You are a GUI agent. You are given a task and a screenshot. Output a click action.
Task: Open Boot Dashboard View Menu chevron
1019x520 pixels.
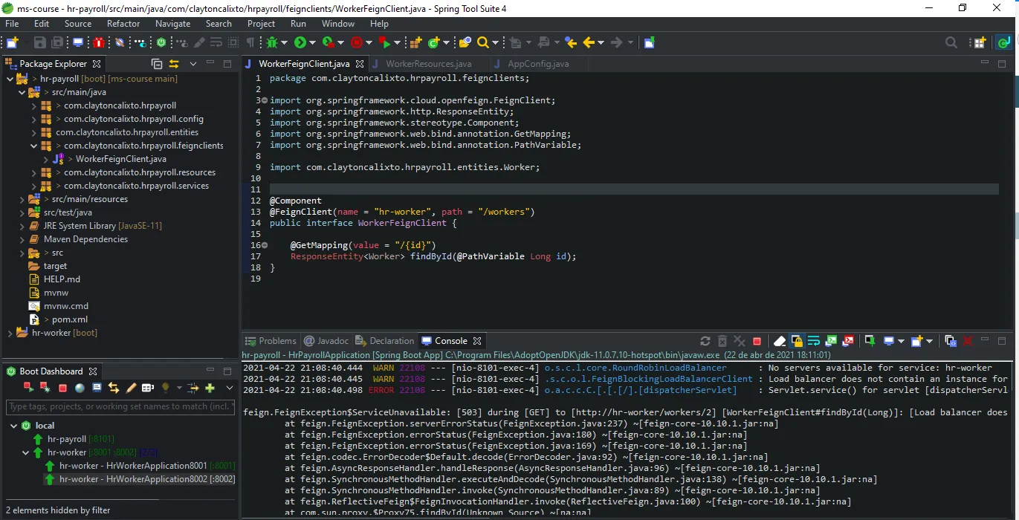pyautogui.click(x=230, y=388)
